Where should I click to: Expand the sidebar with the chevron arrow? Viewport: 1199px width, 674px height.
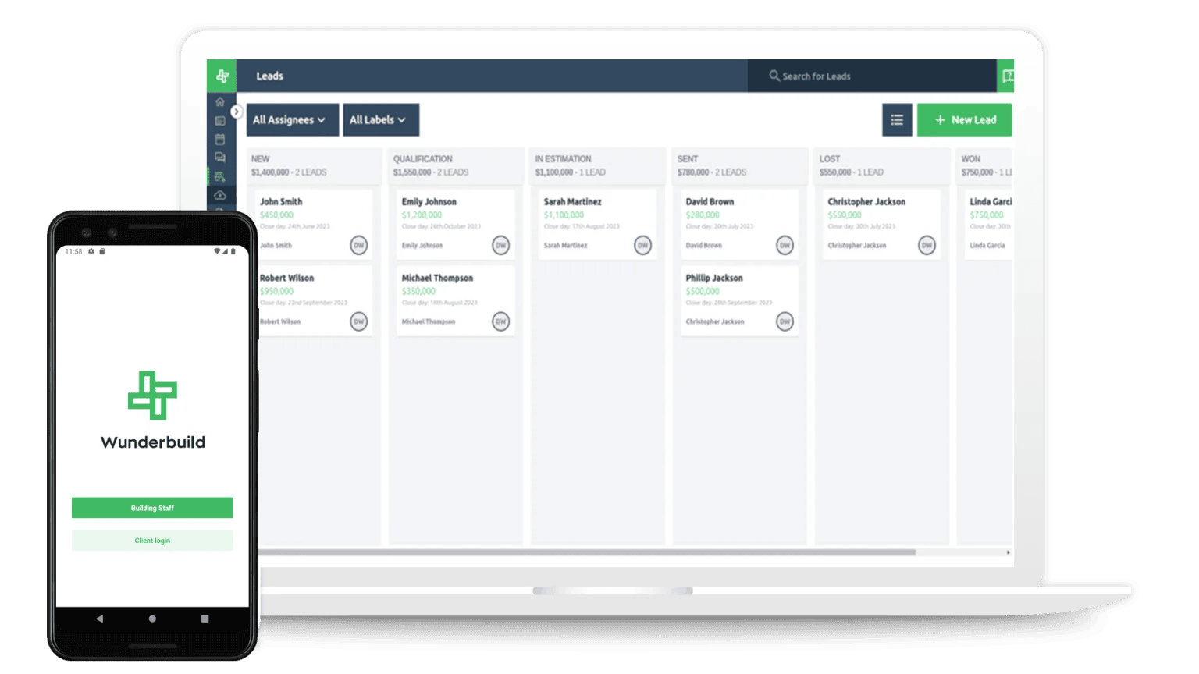(x=237, y=112)
